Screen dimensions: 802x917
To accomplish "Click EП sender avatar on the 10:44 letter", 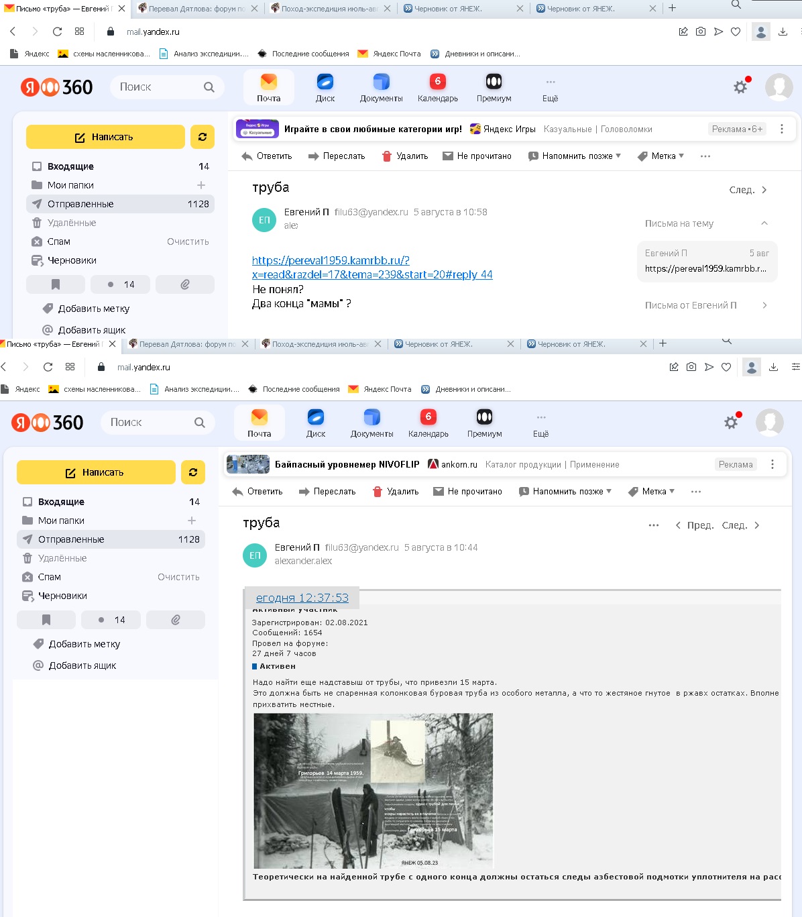I will point(255,555).
